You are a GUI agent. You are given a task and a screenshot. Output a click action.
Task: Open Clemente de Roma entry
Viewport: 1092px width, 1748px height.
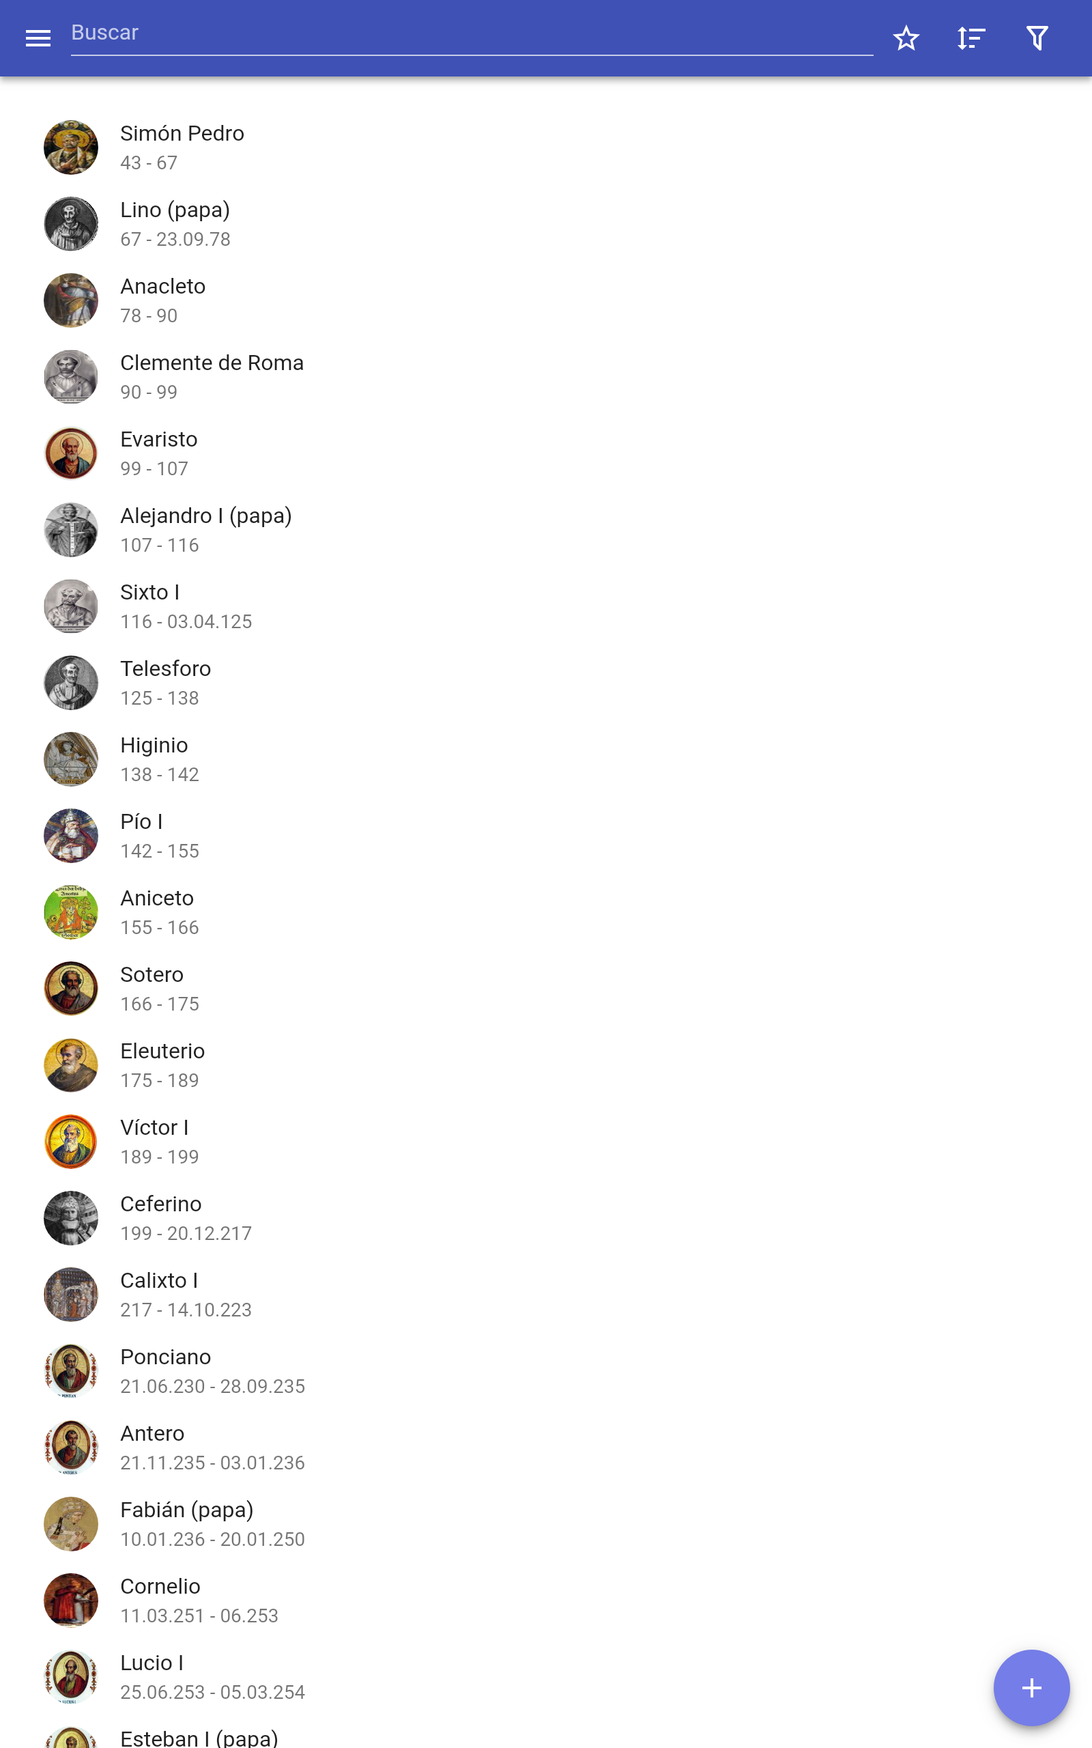[546, 377]
